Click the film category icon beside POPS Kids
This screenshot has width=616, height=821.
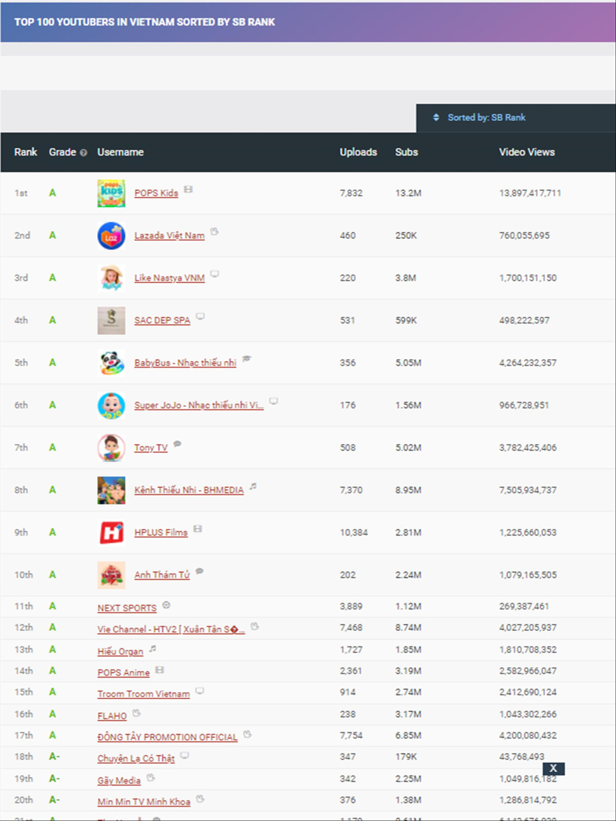click(x=188, y=190)
